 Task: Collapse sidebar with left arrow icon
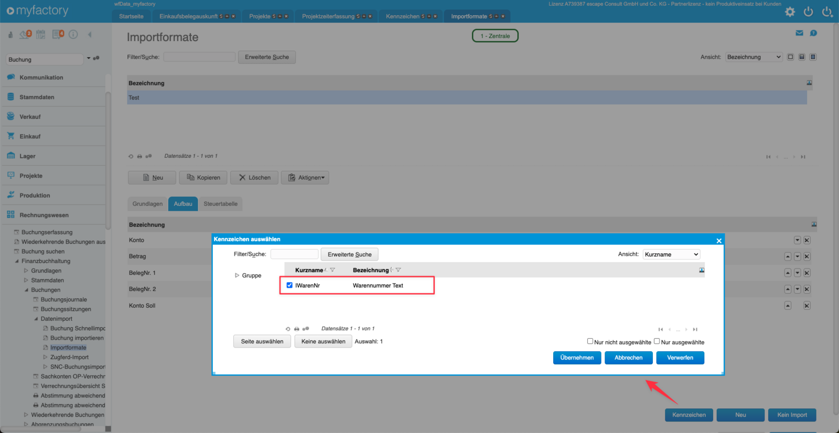90,35
